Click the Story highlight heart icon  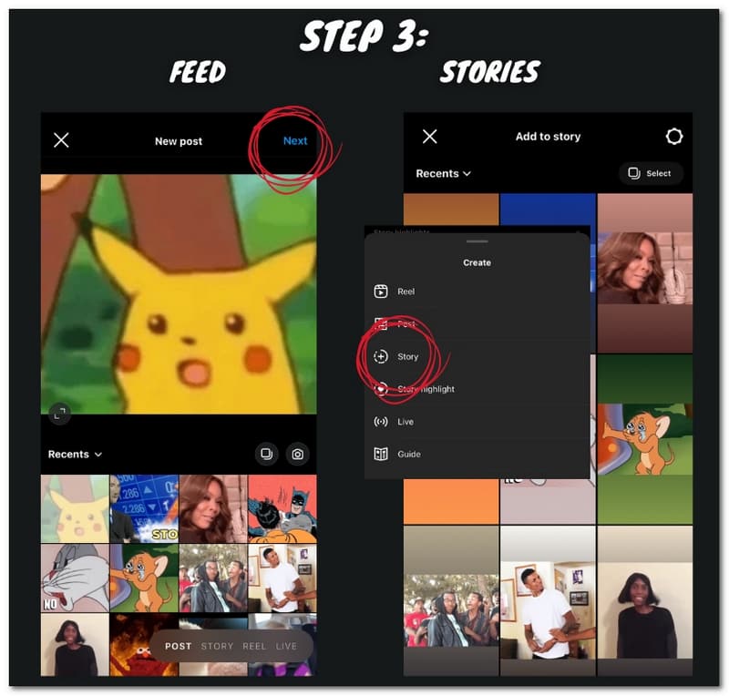pyautogui.click(x=381, y=389)
